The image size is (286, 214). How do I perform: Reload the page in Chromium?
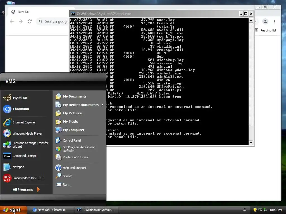pos(30,21)
